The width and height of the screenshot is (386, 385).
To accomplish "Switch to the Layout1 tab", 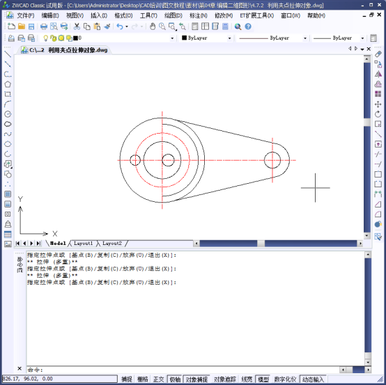I will pos(83,243).
